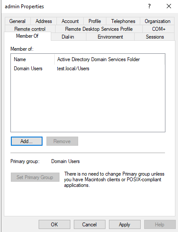Screen dimensions: 178x232
Task: Click the Set Primary Group button
Action: (x=35, y=177)
